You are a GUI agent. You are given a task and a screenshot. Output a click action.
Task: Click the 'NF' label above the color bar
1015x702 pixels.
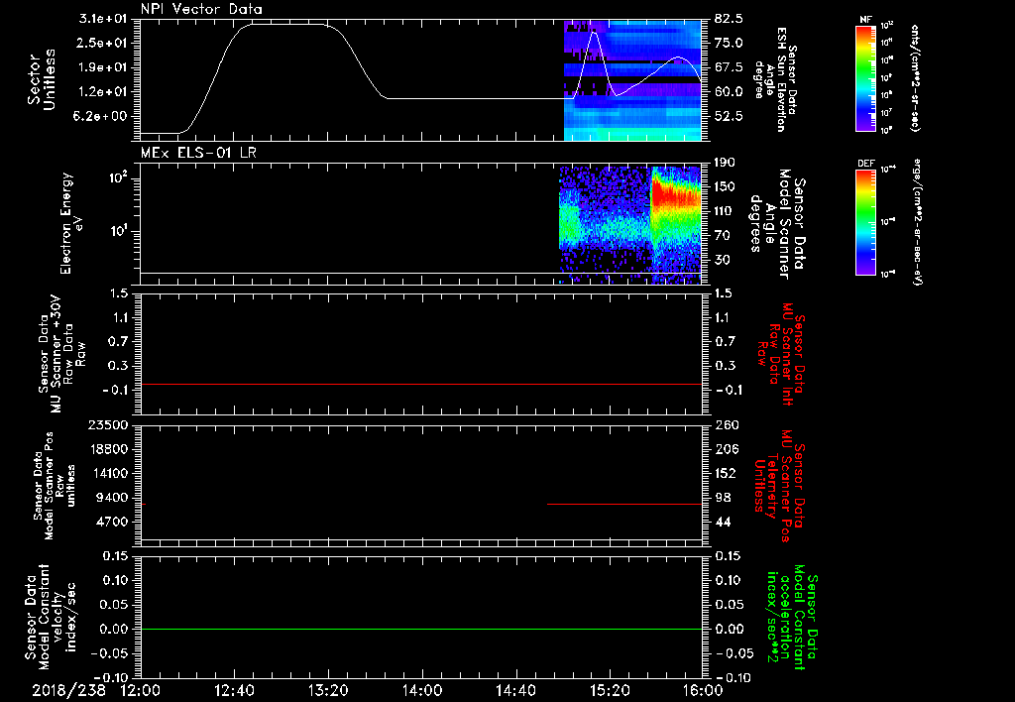coord(865,20)
